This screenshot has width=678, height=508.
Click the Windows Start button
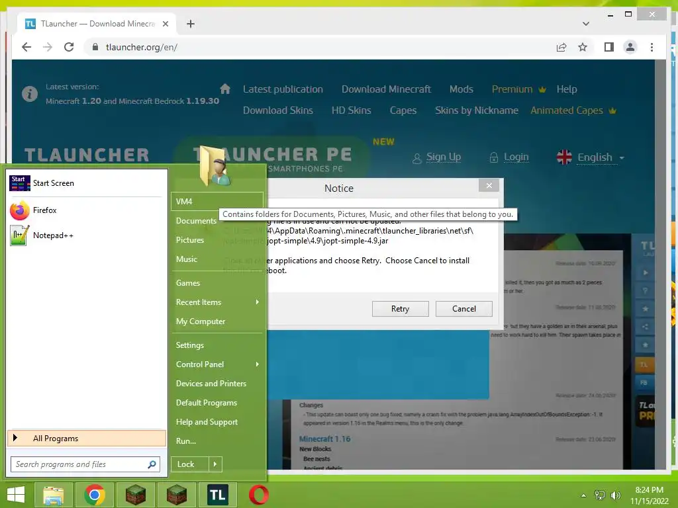tap(16, 495)
